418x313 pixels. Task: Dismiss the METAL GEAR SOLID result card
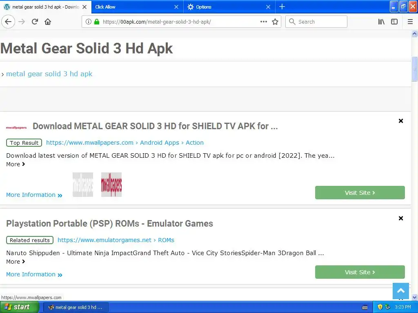[x=401, y=121]
